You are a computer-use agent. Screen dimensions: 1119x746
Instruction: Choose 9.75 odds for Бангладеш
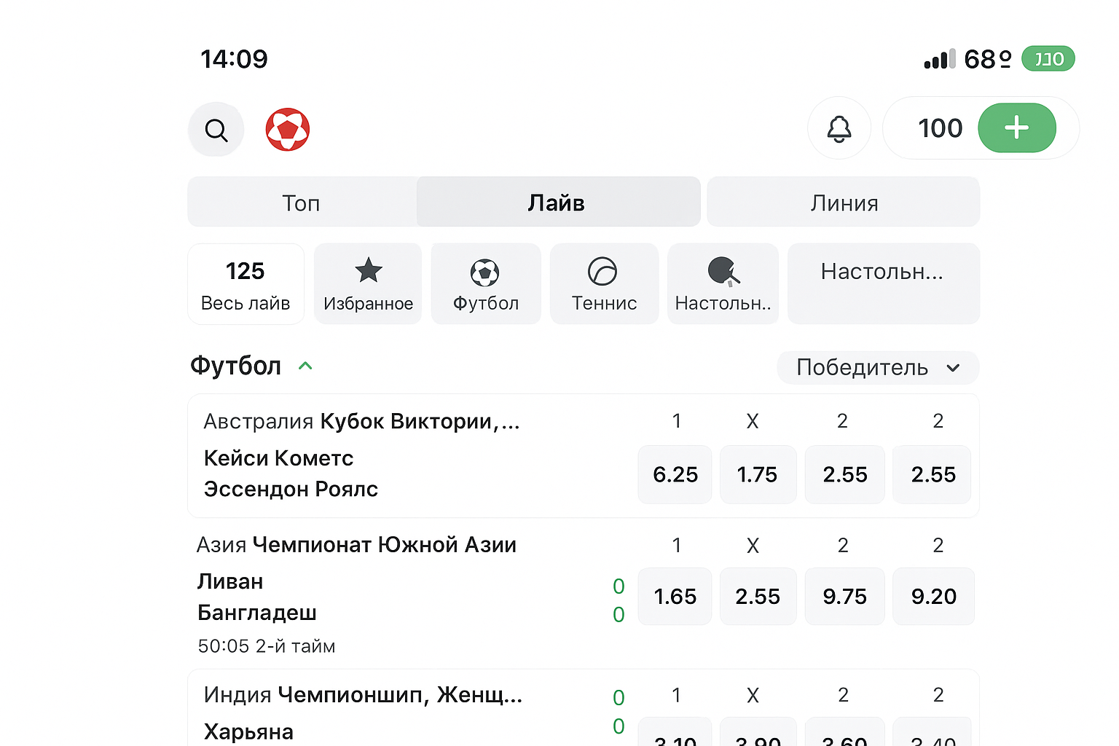(x=844, y=596)
